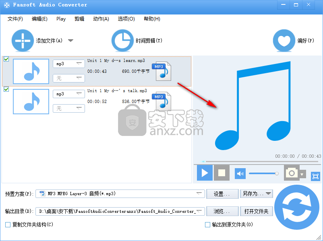Click the Faasoft app logo icon
Viewport: 323px width, 241px height.
[x=7, y=5]
